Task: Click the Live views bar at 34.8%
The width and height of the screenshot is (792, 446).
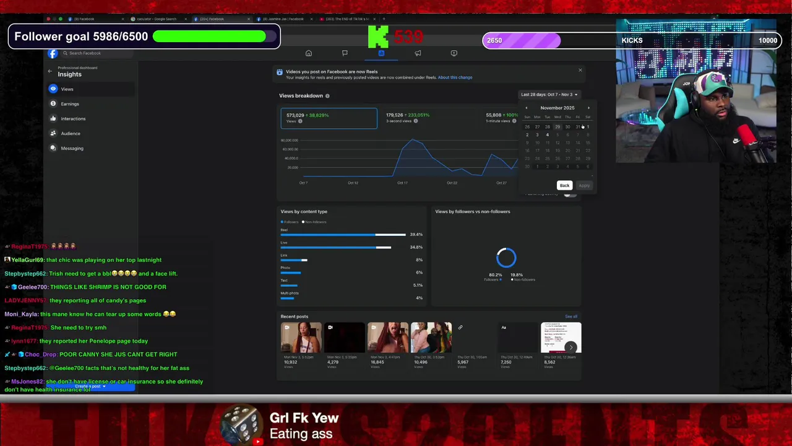Action: point(336,248)
